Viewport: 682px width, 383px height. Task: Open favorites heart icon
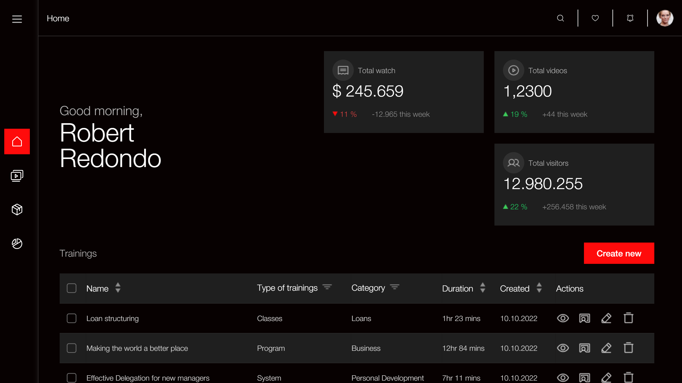[595, 18]
